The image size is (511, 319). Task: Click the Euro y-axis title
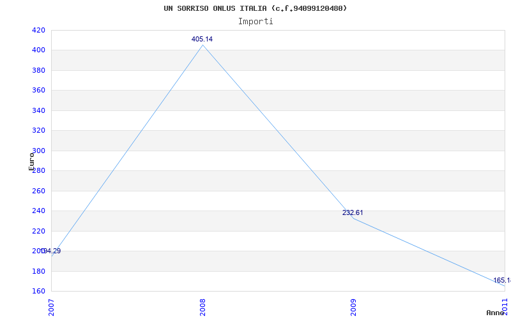pos(31,161)
